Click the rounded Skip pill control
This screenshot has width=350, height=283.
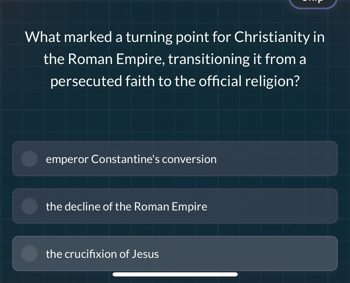pos(313,3)
